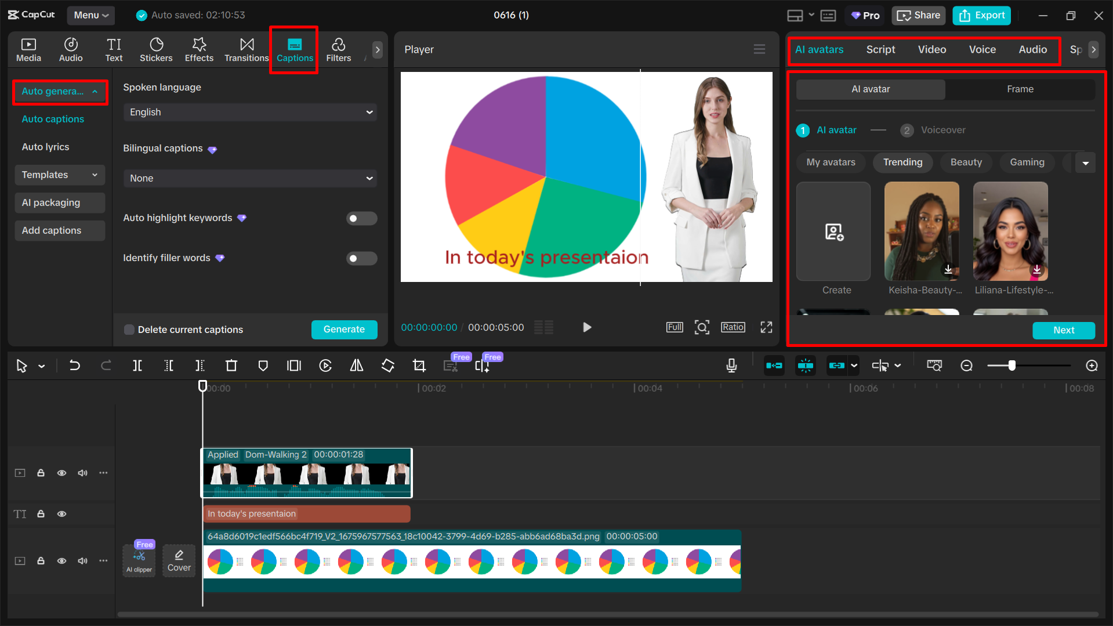Click the Generate captions button
The height and width of the screenshot is (626, 1113).
344,330
